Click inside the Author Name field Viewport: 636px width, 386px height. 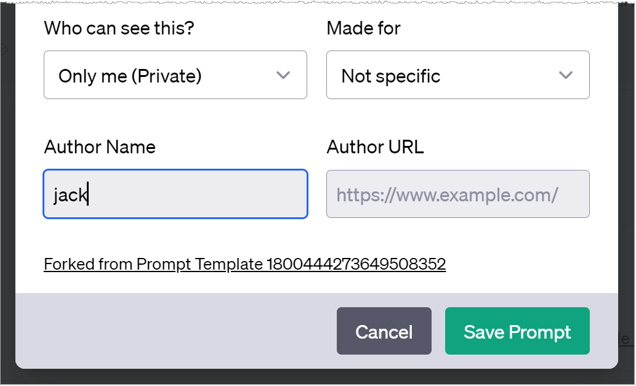coord(175,194)
